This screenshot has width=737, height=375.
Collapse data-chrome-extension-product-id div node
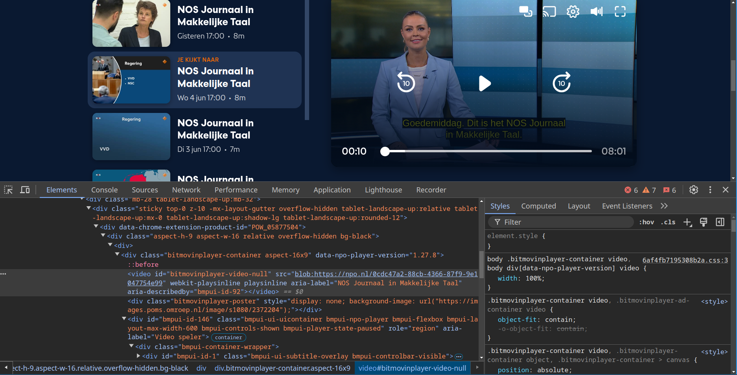coord(96,226)
